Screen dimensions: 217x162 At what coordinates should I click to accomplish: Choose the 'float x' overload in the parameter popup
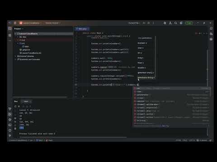141,63
